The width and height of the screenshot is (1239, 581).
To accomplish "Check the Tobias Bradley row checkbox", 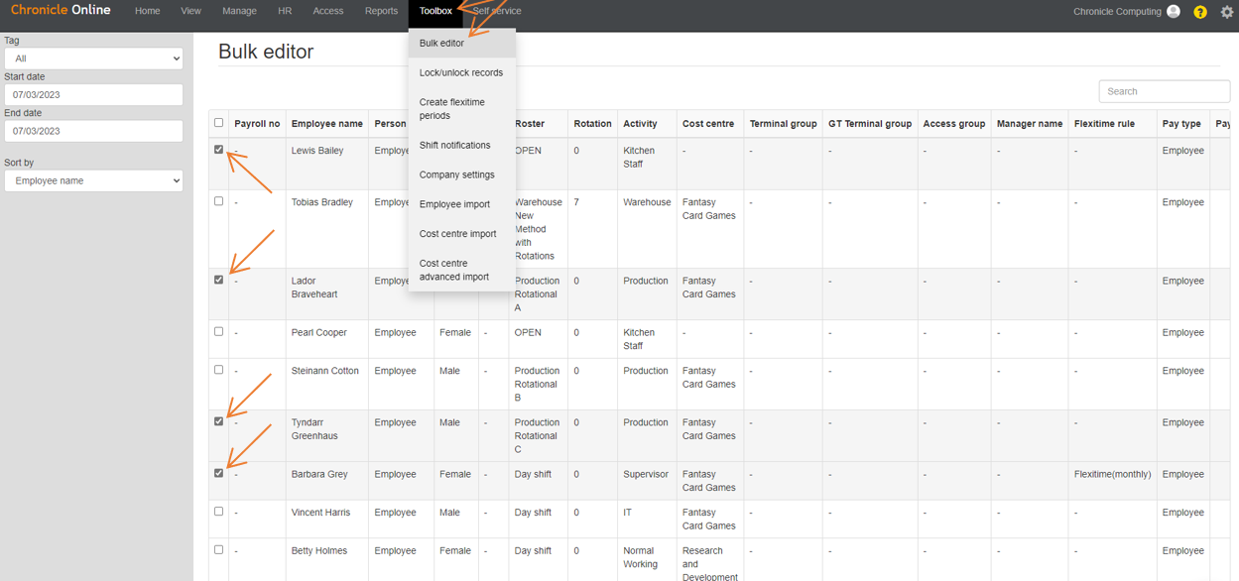I will tap(219, 201).
